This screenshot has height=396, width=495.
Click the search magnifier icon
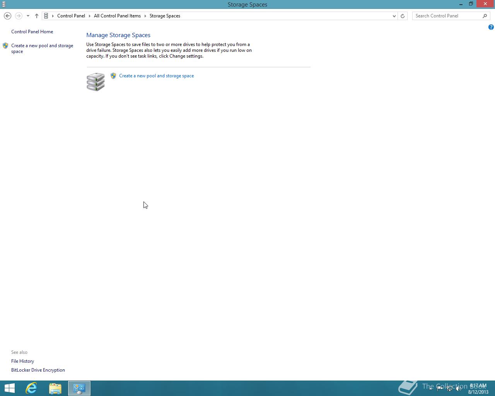pyautogui.click(x=485, y=16)
